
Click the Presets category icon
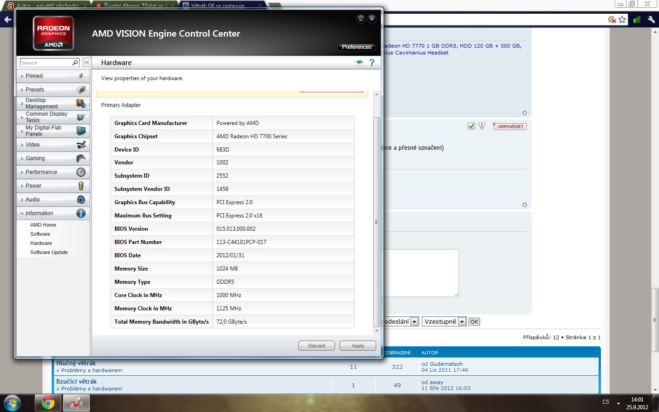pyautogui.click(x=81, y=90)
